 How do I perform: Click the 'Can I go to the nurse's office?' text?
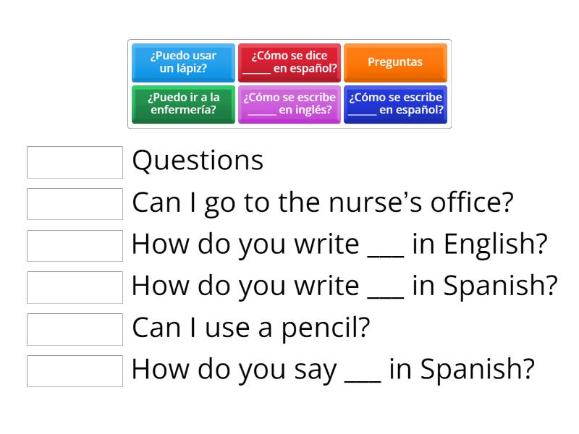pyautogui.click(x=322, y=203)
